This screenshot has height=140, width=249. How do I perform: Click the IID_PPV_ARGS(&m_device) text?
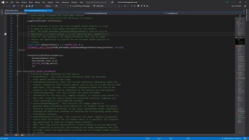(x=45, y=63)
